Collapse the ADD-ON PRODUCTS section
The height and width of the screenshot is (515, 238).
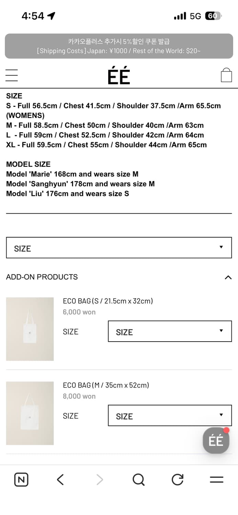tap(228, 277)
